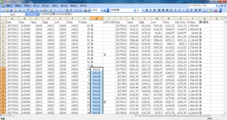Viewport: 227px width, 120px height.
Task: Click the Spelling check icon
Action: (x=28, y=10)
